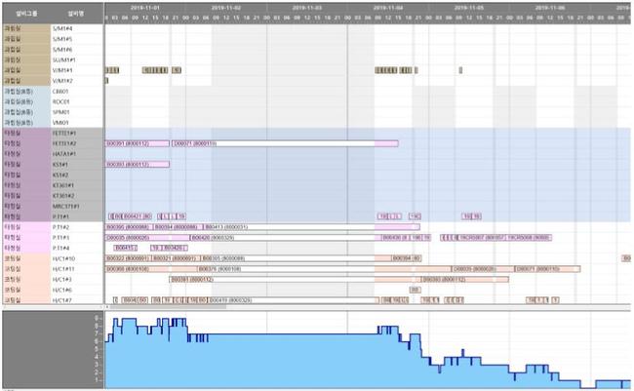Click B00391 task bar in FETI31#2 row
Viewport: 634px width, 391px height.
[x=137, y=143]
